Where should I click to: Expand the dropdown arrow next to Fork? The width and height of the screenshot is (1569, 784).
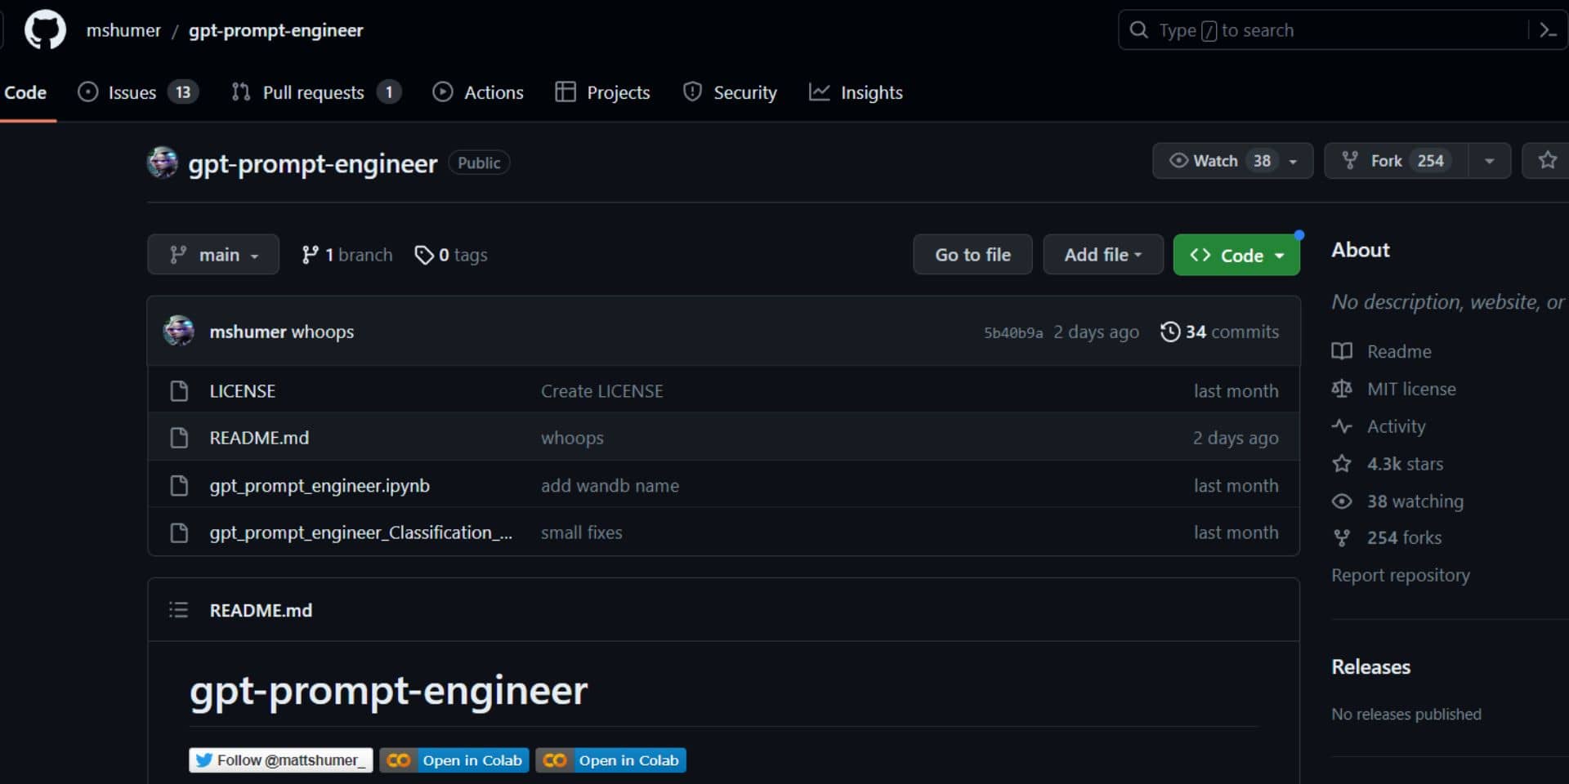[x=1489, y=161]
